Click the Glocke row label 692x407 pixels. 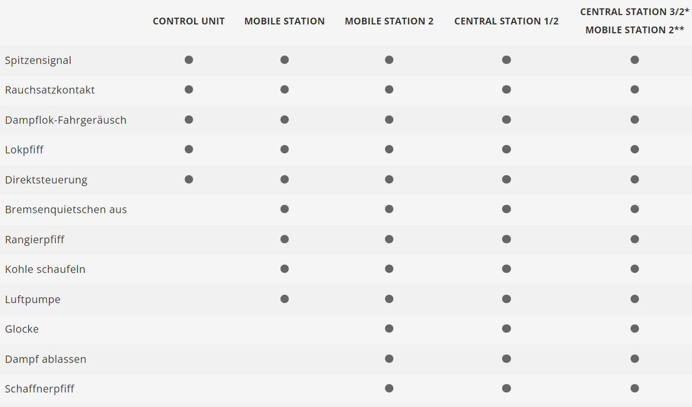click(22, 329)
